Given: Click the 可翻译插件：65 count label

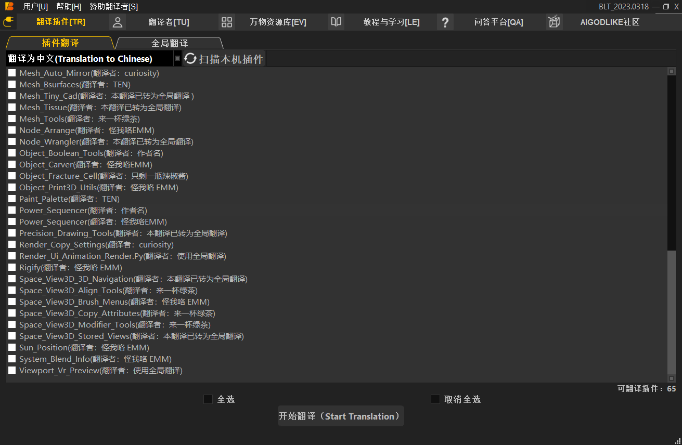Looking at the screenshot, I should pos(647,388).
